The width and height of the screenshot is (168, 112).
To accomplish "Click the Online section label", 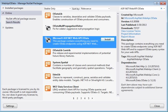I will 9,13.
